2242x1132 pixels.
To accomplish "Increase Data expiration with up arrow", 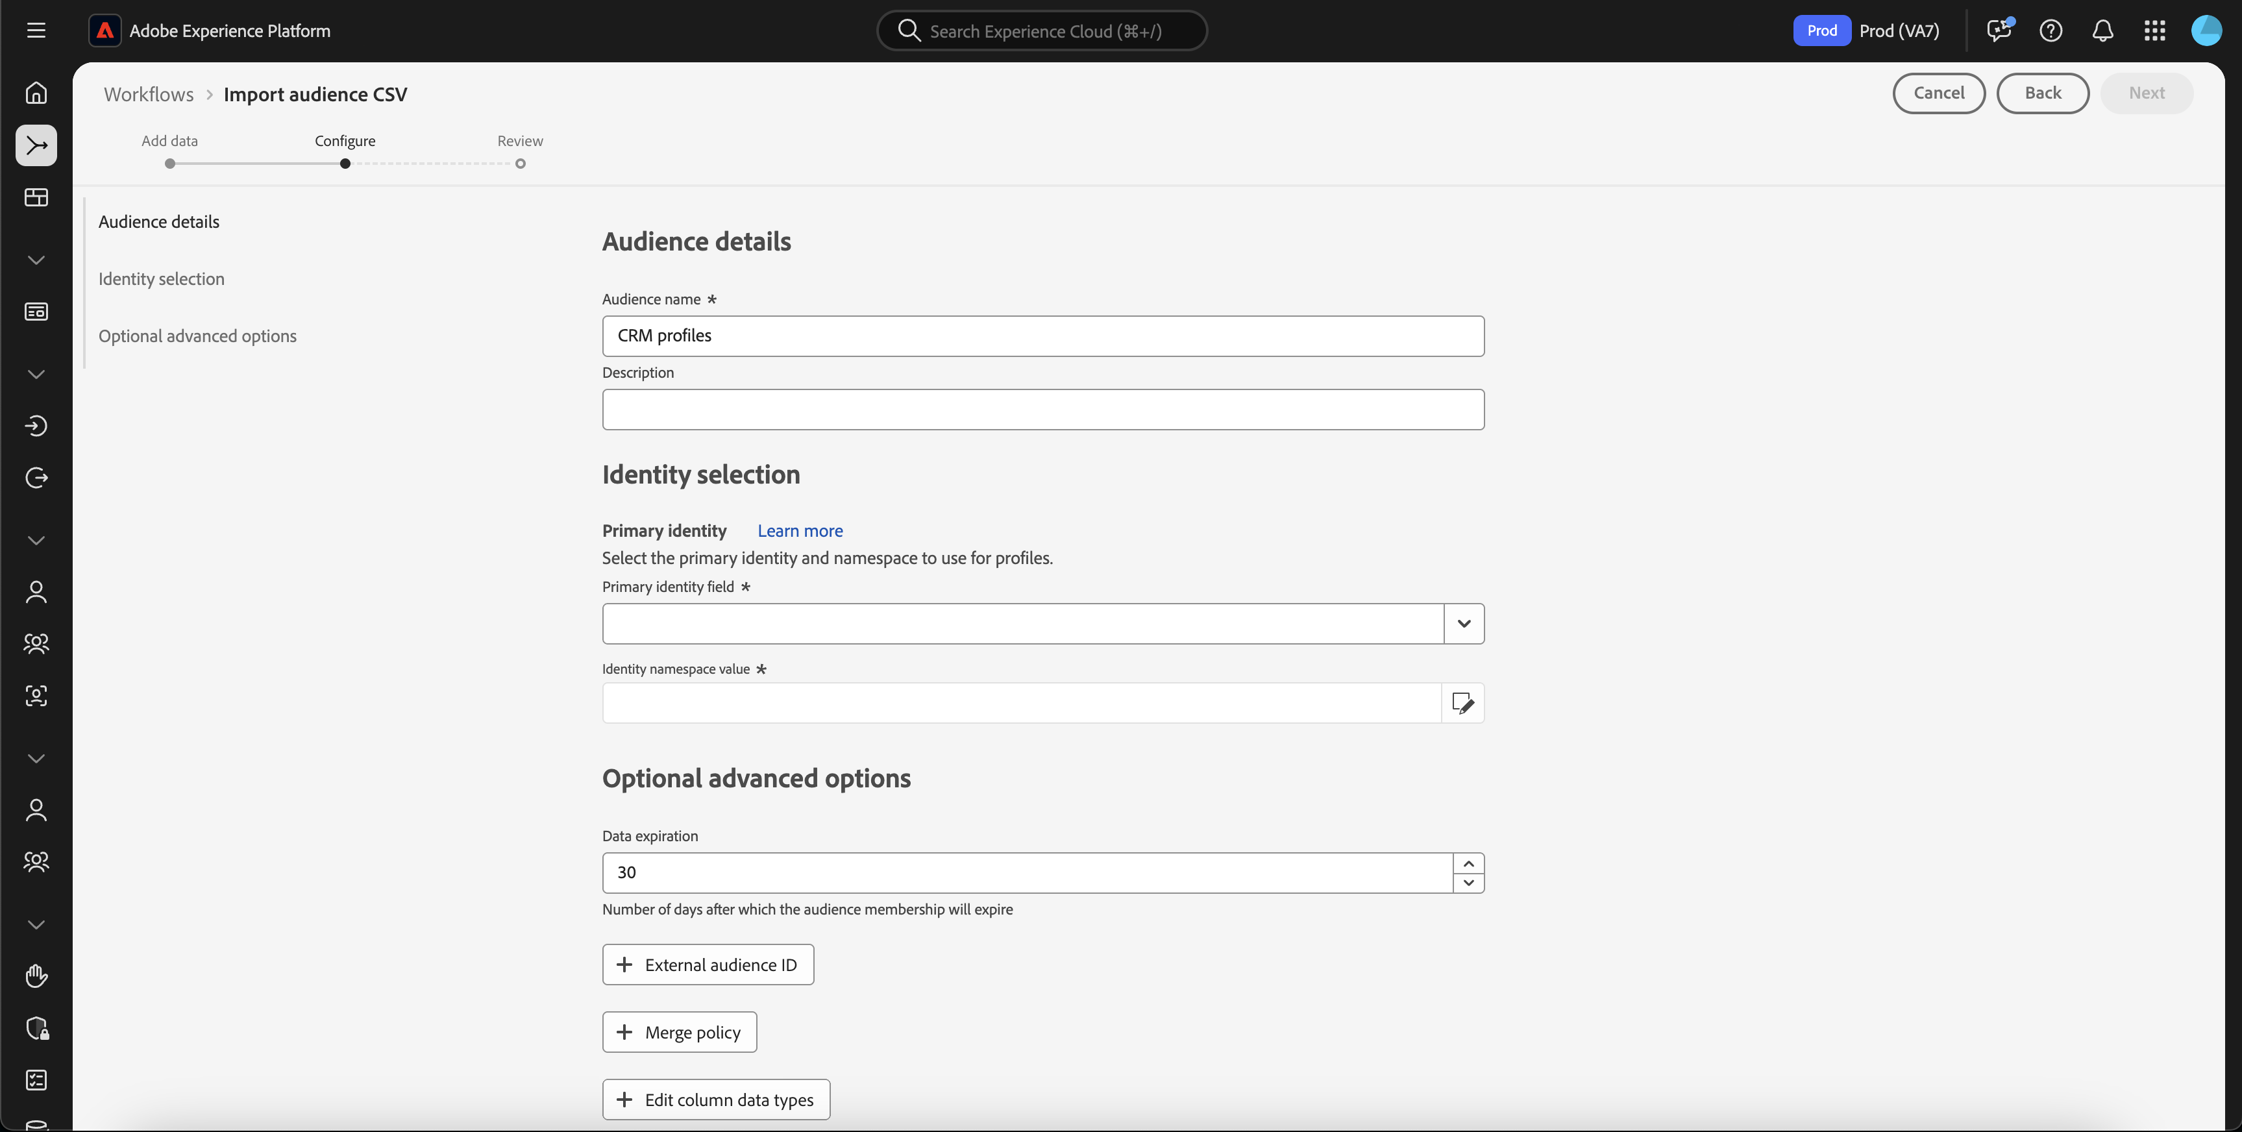I will coord(1468,863).
